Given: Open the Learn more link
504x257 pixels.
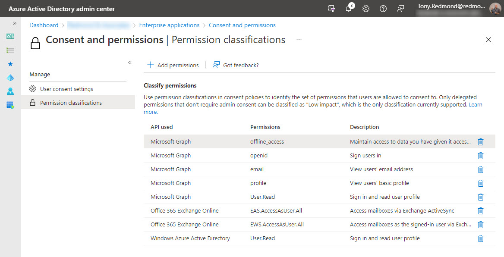Looking at the screenshot, I should tap(475, 104).
